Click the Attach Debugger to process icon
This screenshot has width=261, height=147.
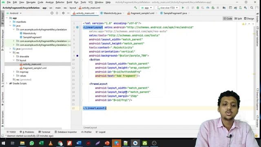click(213, 8)
